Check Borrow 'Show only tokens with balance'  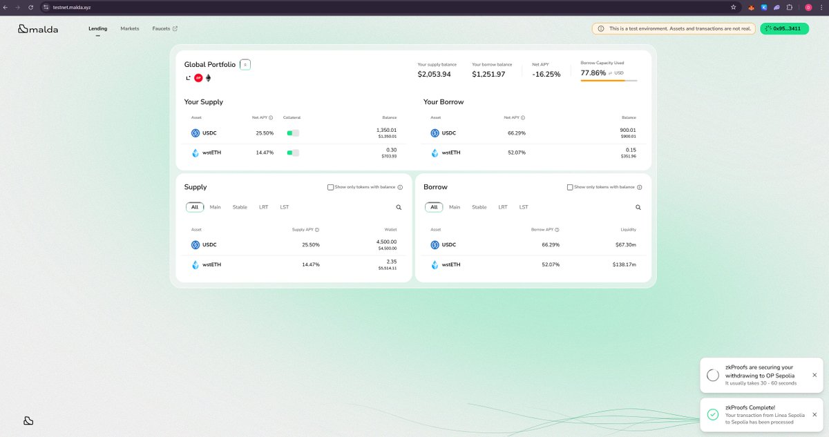[x=569, y=187]
